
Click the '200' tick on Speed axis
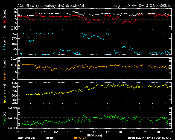(14, 103)
